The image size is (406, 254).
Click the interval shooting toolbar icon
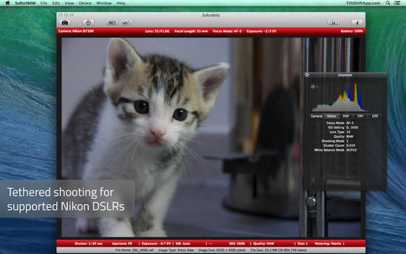(126, 22)
